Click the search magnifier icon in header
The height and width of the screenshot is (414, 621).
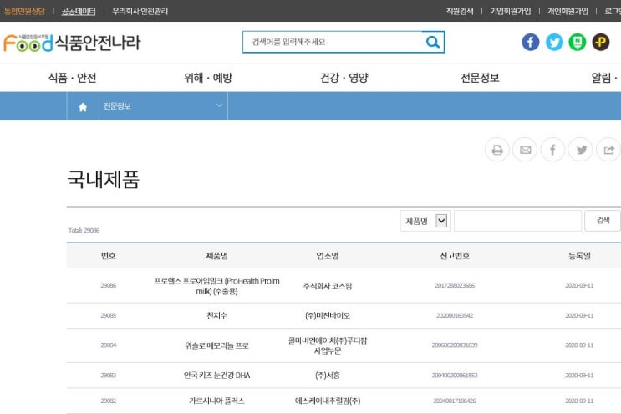432,42
